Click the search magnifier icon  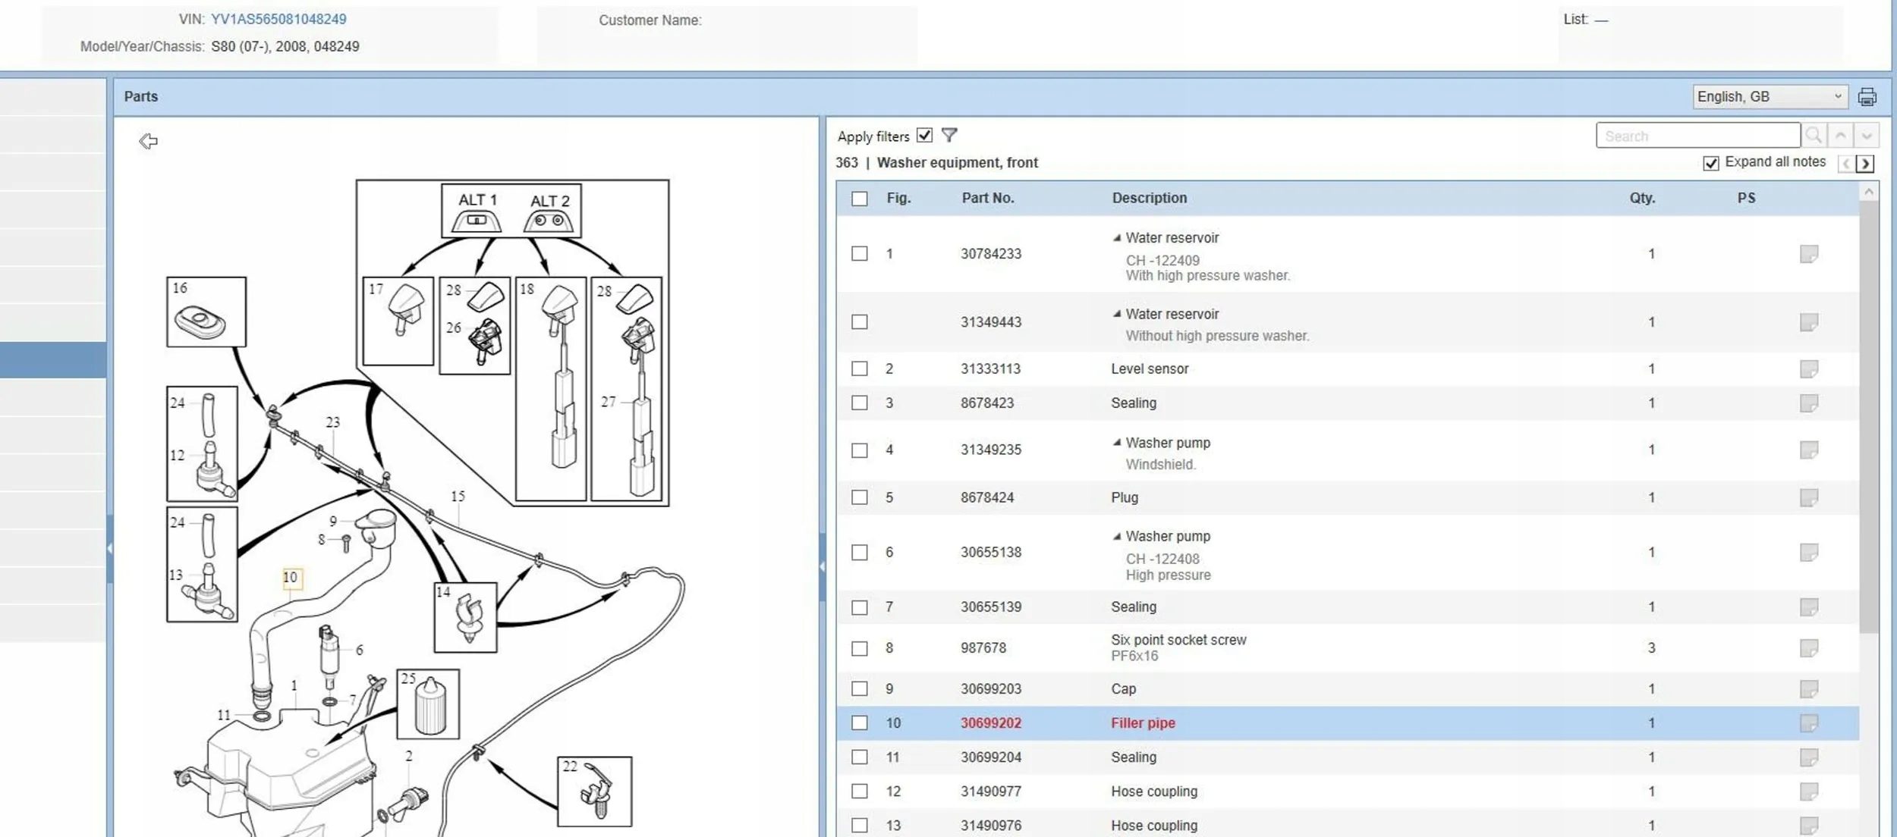(1814, 136)
